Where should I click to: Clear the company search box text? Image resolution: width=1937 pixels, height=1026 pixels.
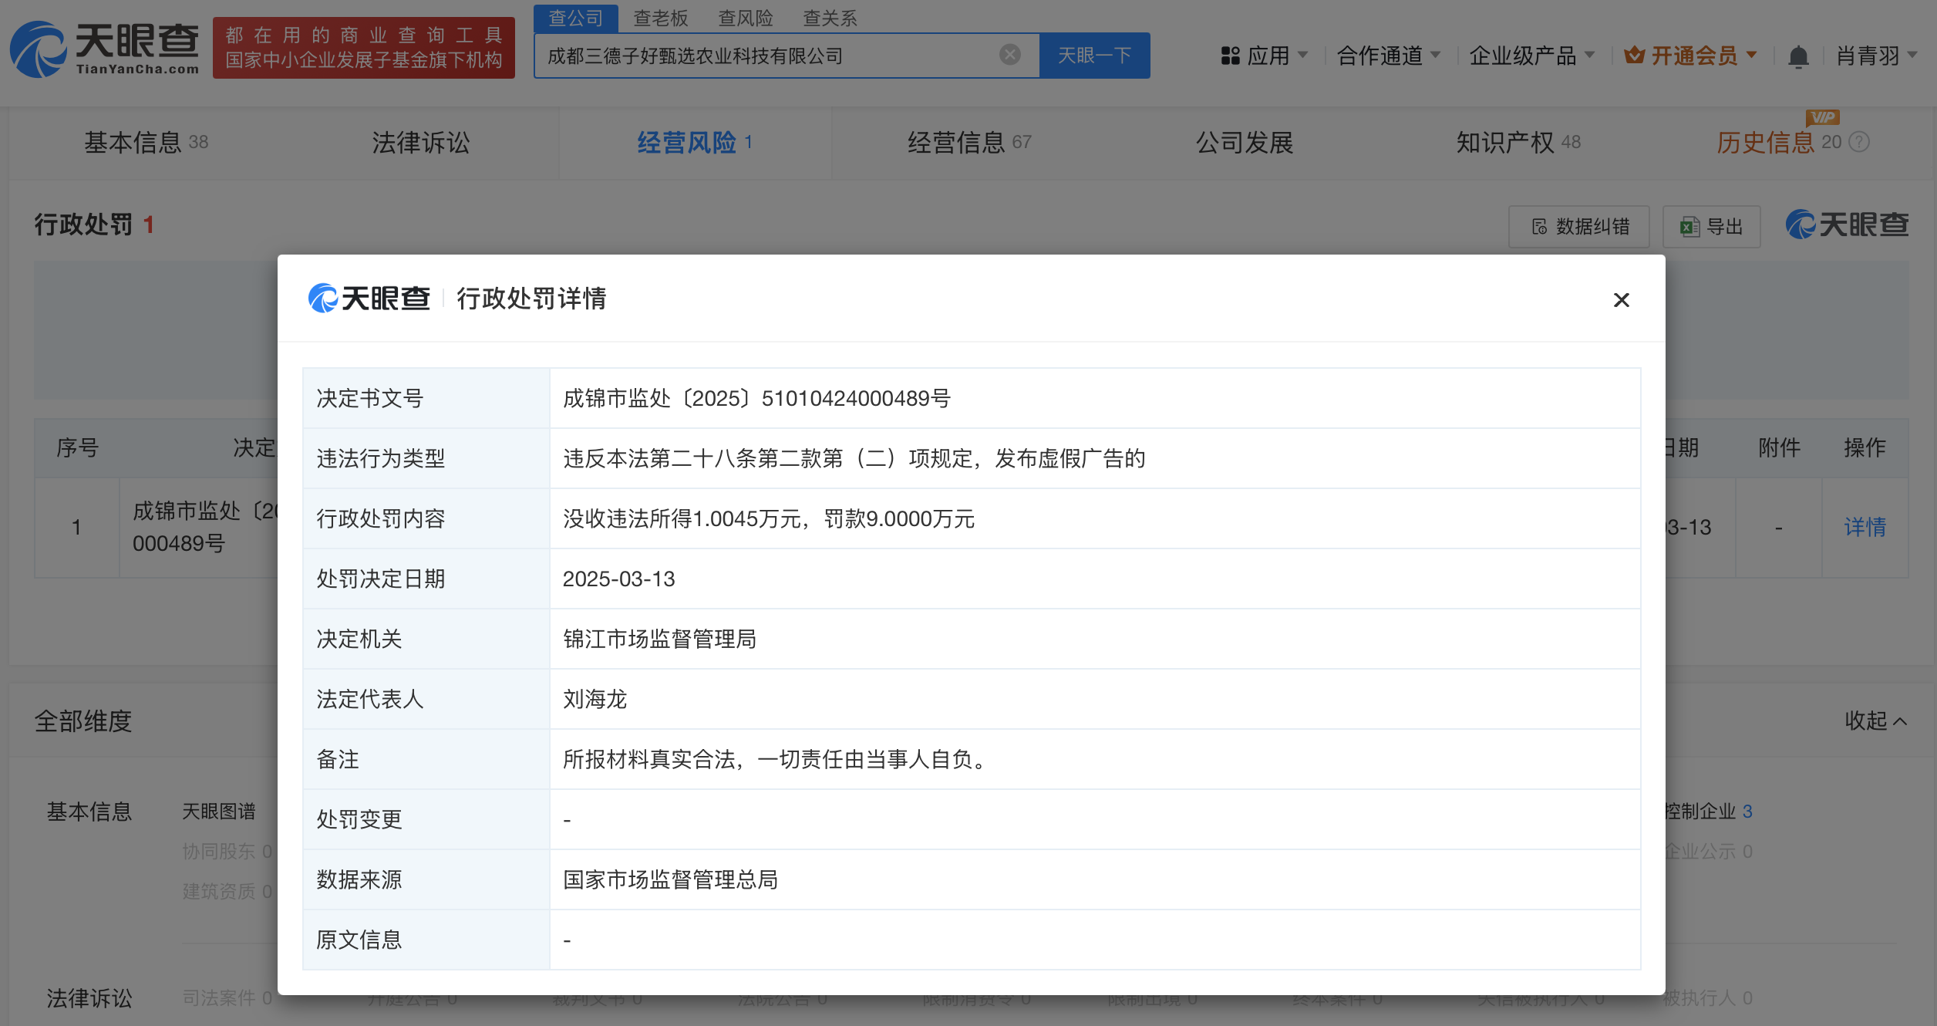pos(1009,55)
